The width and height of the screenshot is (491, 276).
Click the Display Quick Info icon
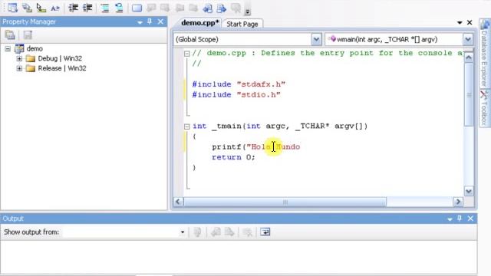coord(41,8)
